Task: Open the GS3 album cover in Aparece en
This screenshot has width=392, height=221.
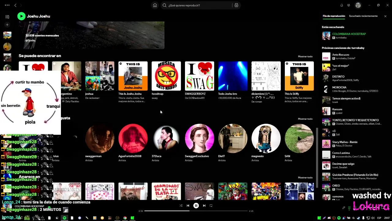Action: tap(100, 191)
